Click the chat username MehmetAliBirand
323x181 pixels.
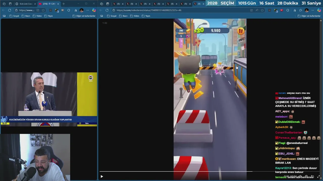pos(290,98)
